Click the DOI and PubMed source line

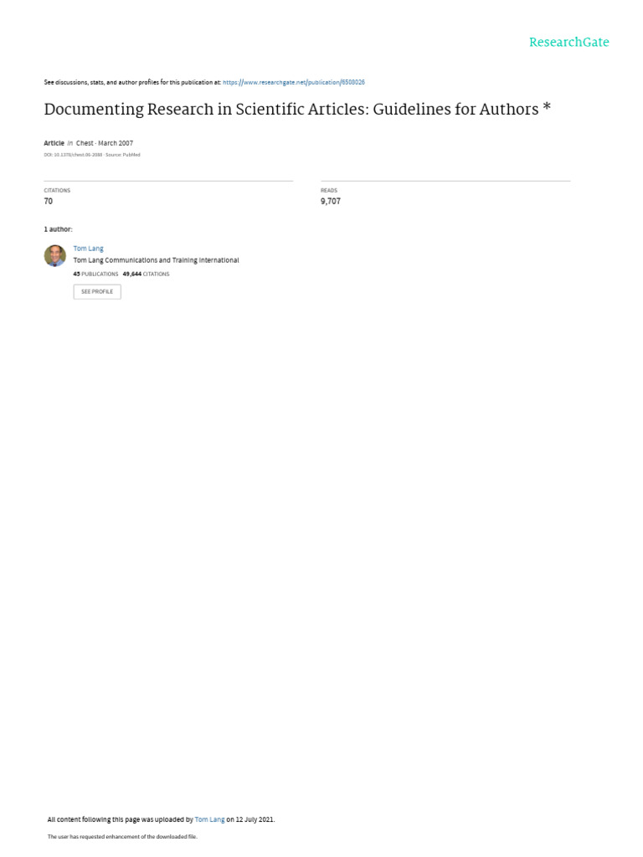(92, 155)
